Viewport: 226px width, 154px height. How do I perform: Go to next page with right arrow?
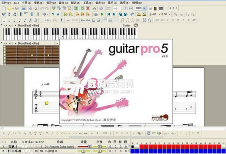pyautogui.click(x=177, y=8)
